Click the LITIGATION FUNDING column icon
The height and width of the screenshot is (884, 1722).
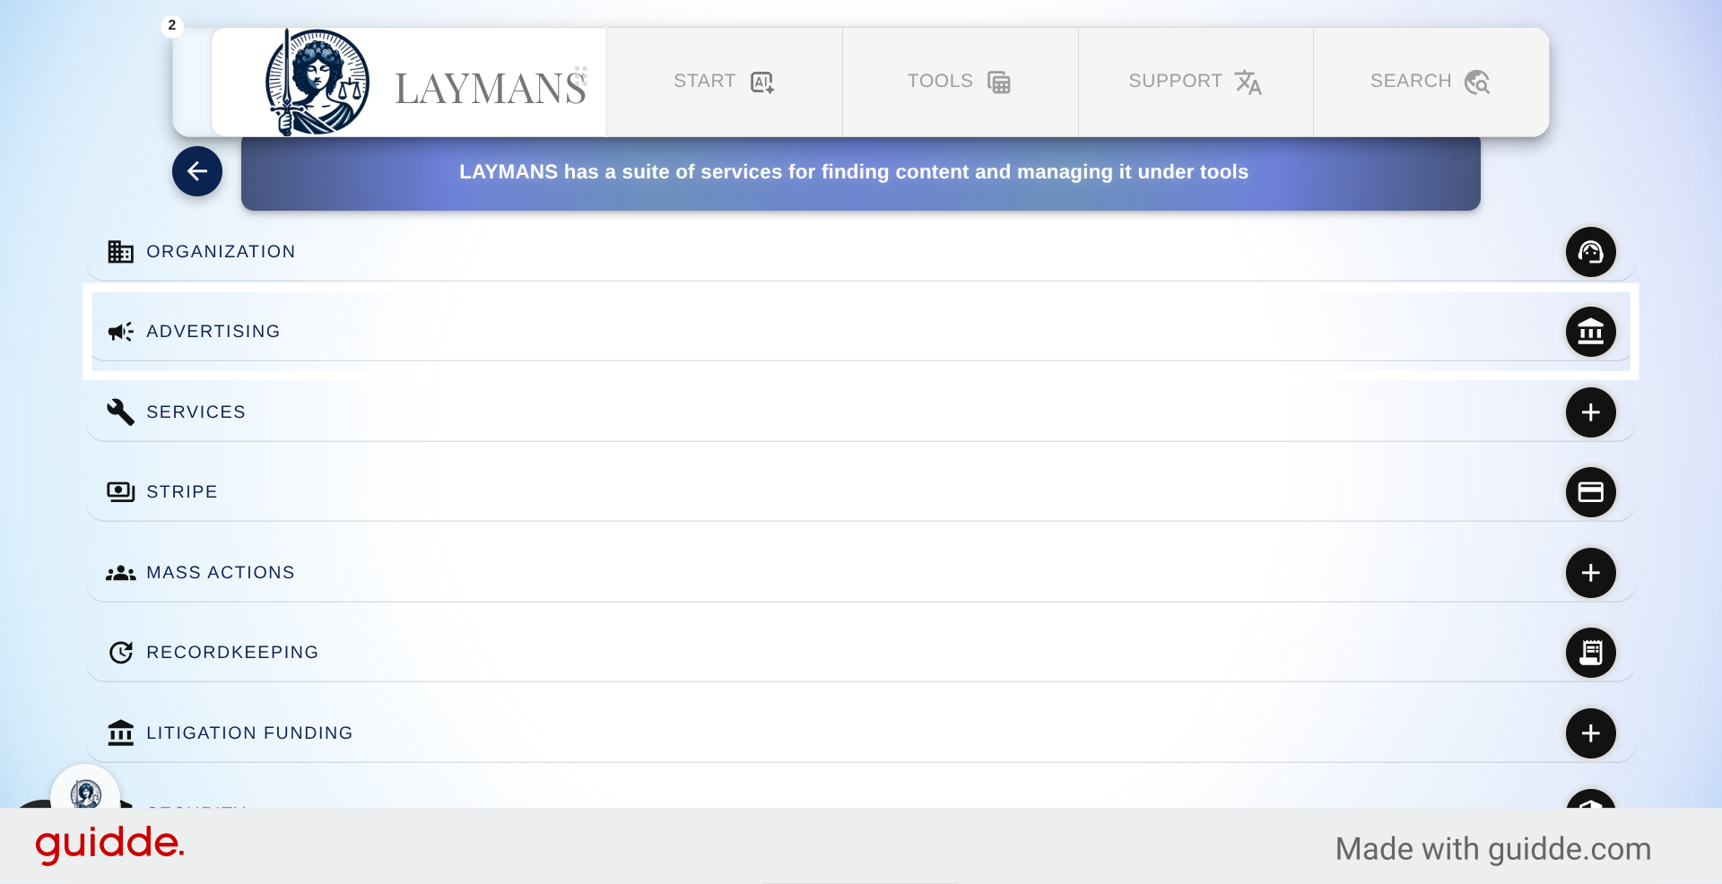pos(120,733)
